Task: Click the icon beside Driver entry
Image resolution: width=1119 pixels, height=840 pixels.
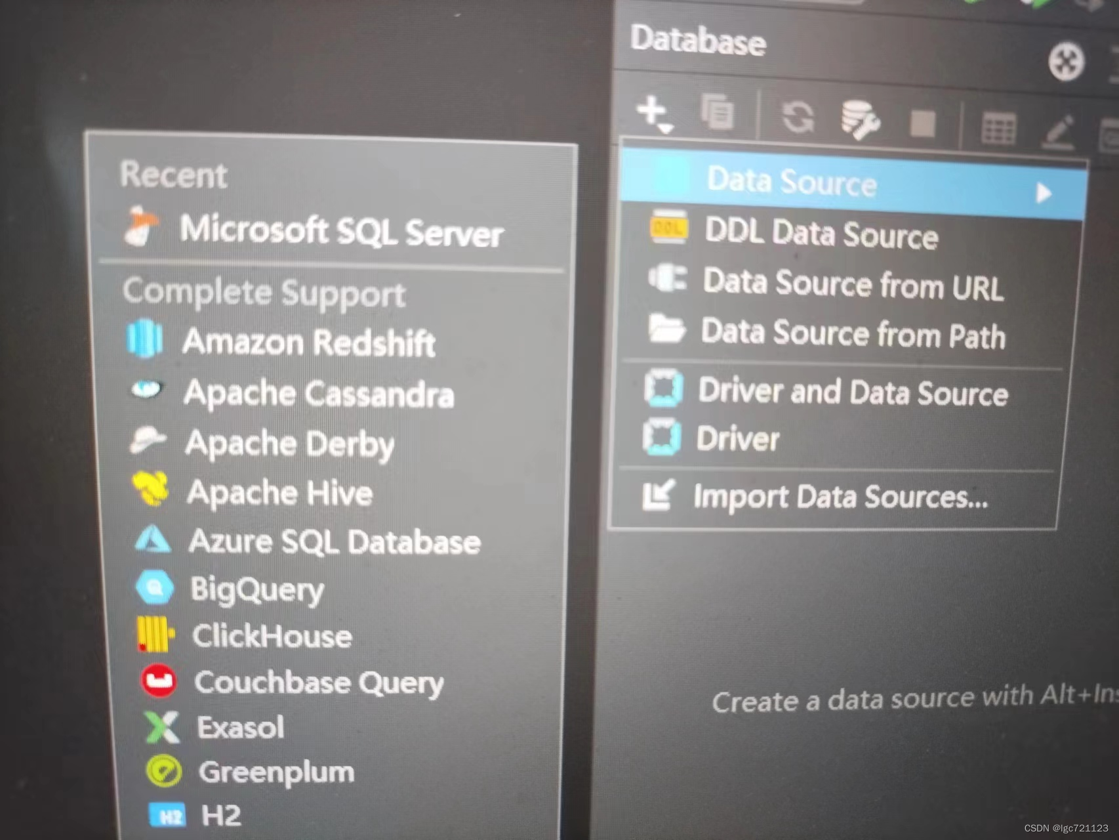Action: 661,436
